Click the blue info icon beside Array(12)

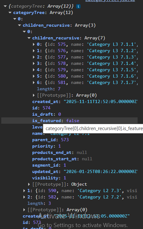coord(78,6)
